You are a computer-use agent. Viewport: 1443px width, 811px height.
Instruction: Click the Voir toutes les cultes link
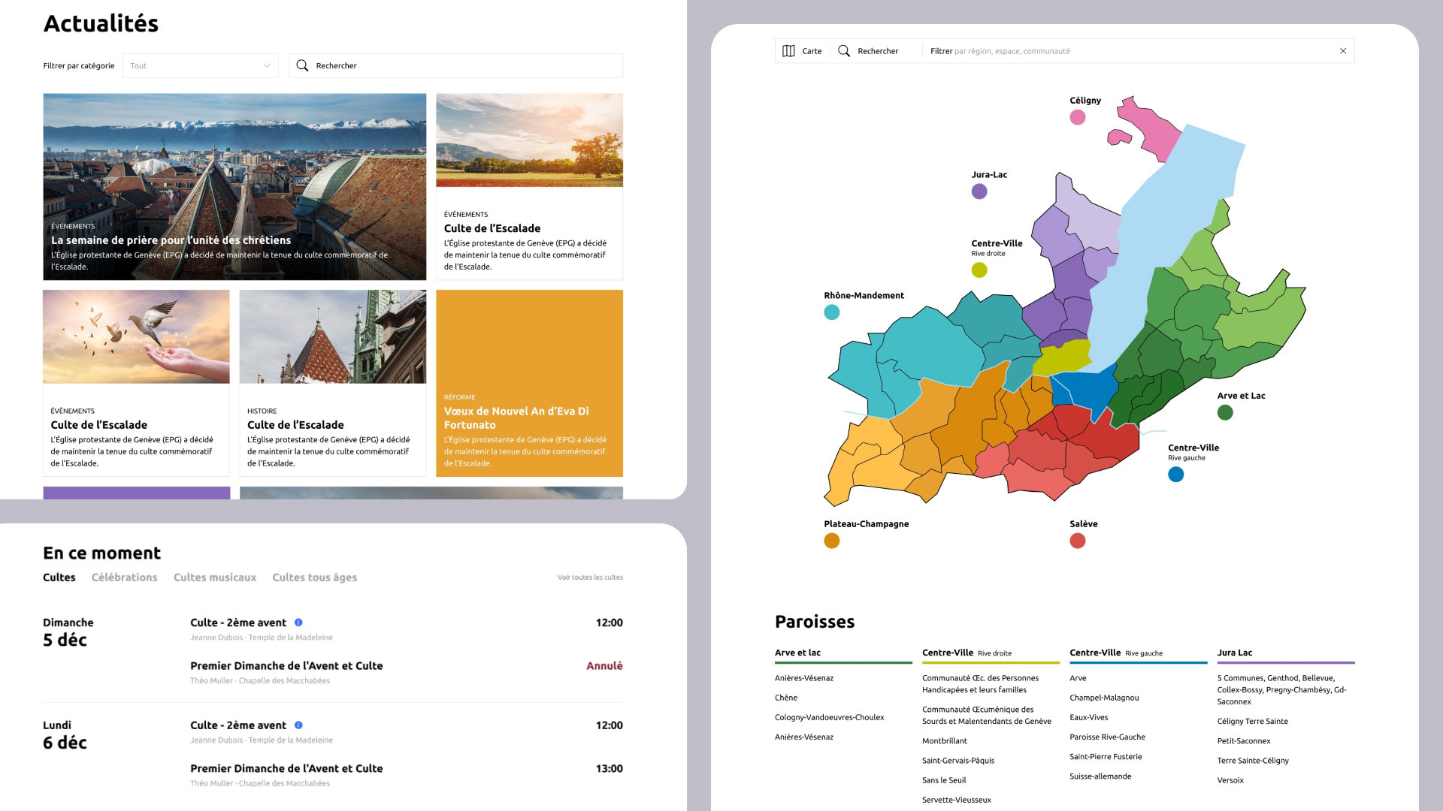[590, 577]
